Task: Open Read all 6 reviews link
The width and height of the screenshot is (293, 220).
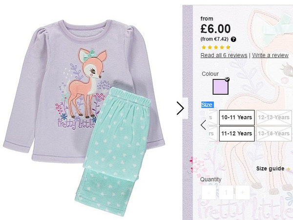Action: point(224,55)
